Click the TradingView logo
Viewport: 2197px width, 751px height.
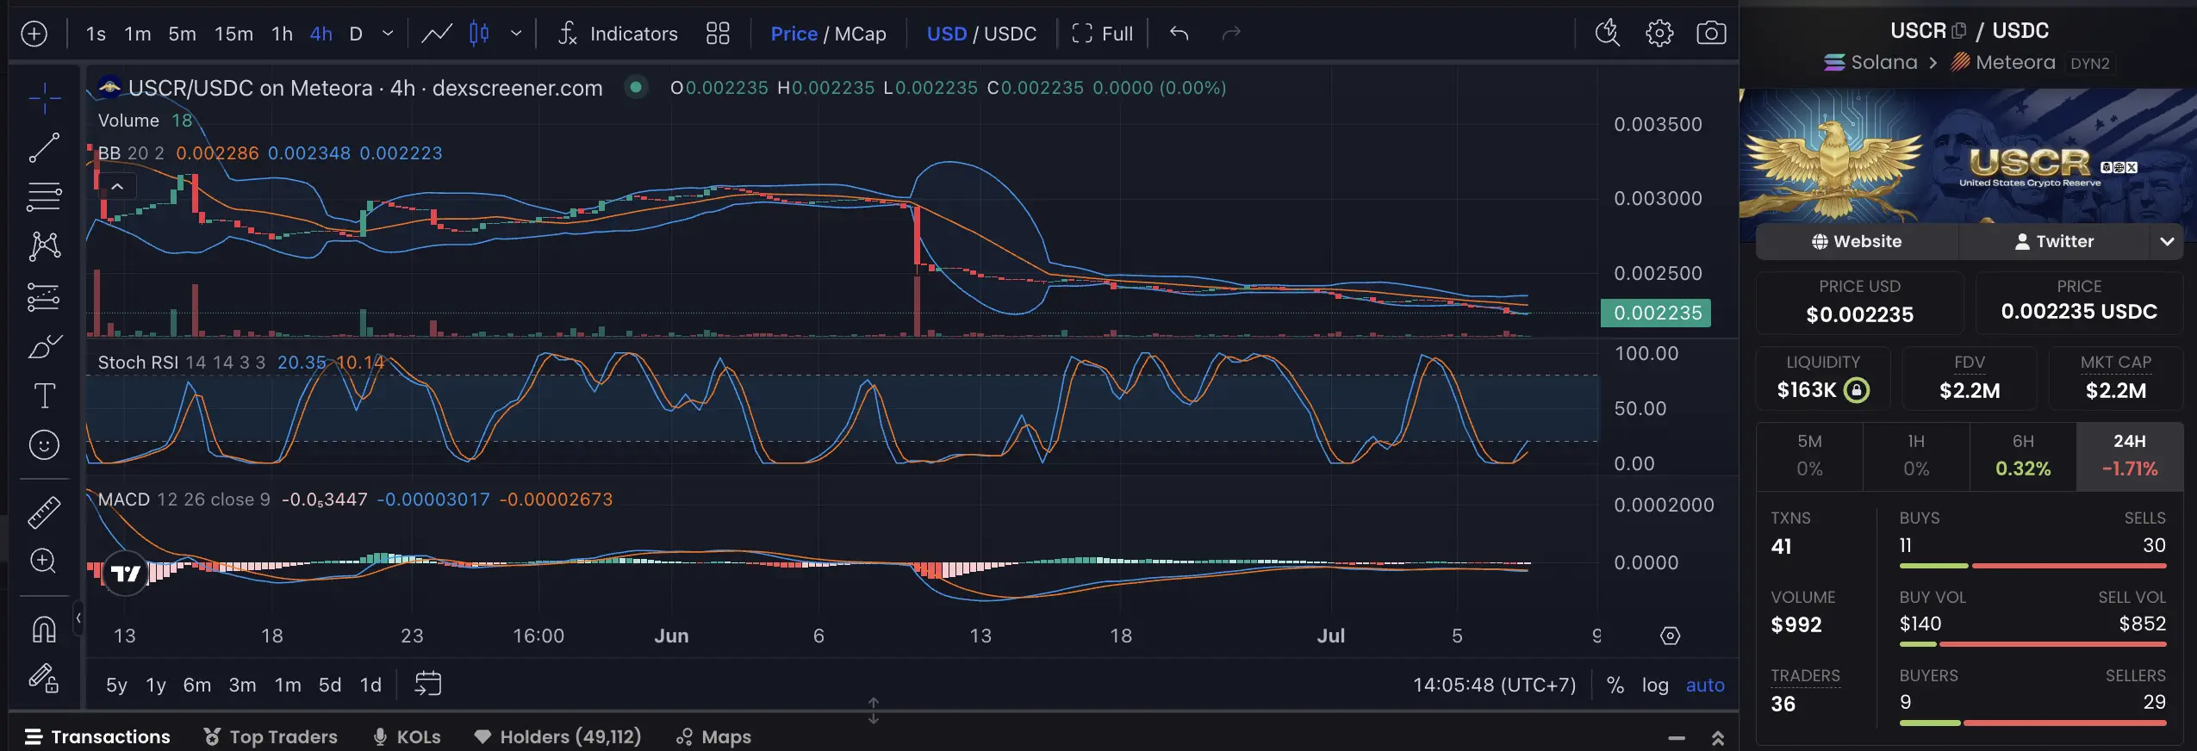tap(126, 573)
